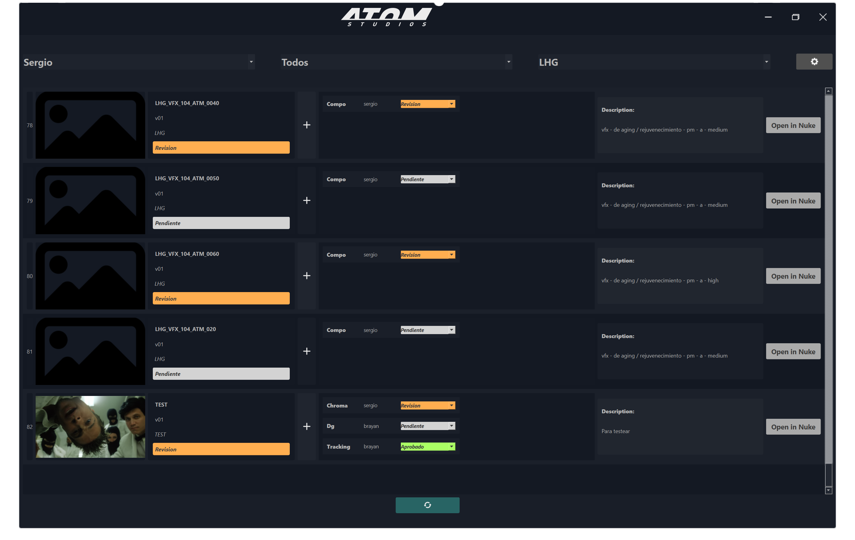Add a task to shot LHG_VFX_104_ATM_0060
Image resolution: width=855 pixels, height=540 pixels.
tap(307, 276)
